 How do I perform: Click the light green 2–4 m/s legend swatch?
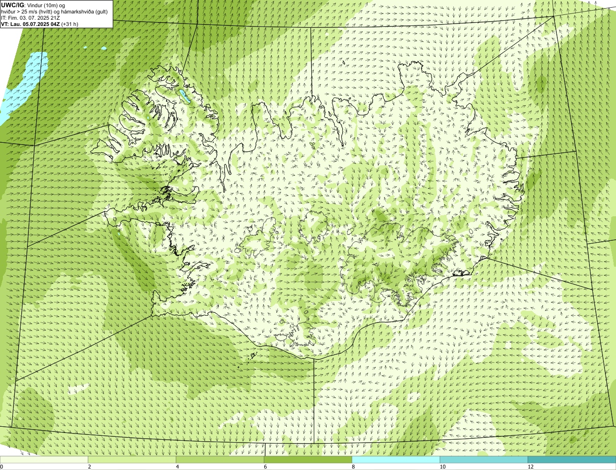coord(132,460)
